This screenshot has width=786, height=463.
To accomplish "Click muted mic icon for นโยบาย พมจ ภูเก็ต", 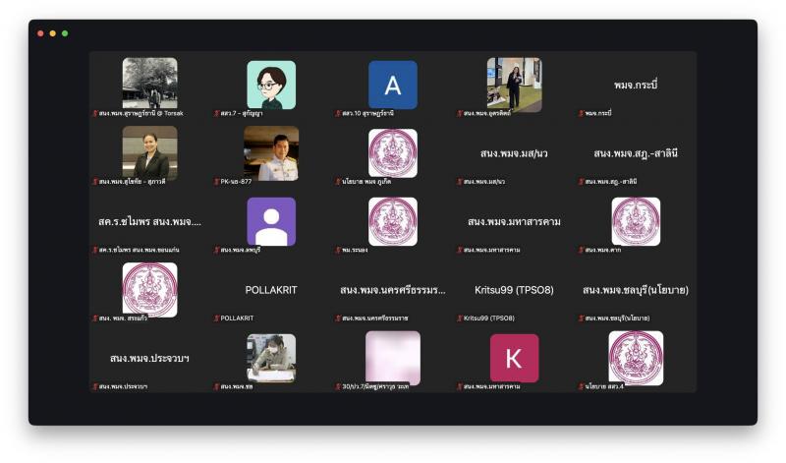I will (338, 182).
